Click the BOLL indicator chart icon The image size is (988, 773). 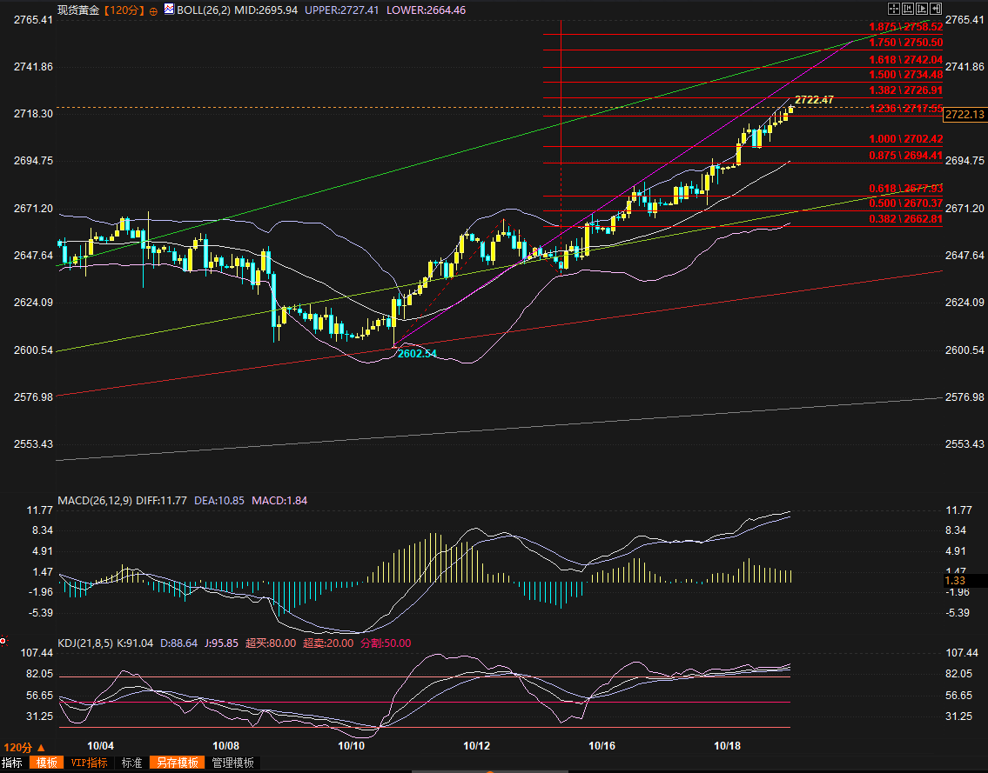tap(168, 10)
